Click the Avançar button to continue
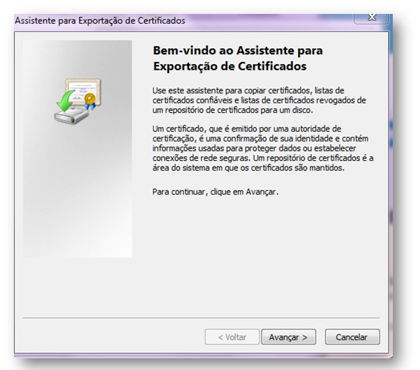The width and height of the screenshot is (420, 370). coord(289,337)
